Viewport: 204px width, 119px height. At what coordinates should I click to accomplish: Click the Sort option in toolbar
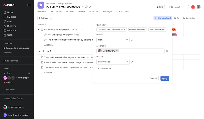177,18
